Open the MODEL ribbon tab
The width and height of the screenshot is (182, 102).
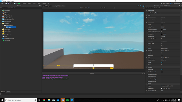pyautogui.click(x=29, y=3)
